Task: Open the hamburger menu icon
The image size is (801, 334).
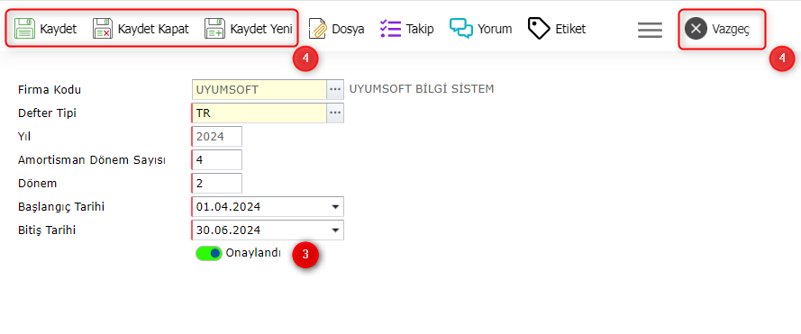Action: click(x=650, y=30)
